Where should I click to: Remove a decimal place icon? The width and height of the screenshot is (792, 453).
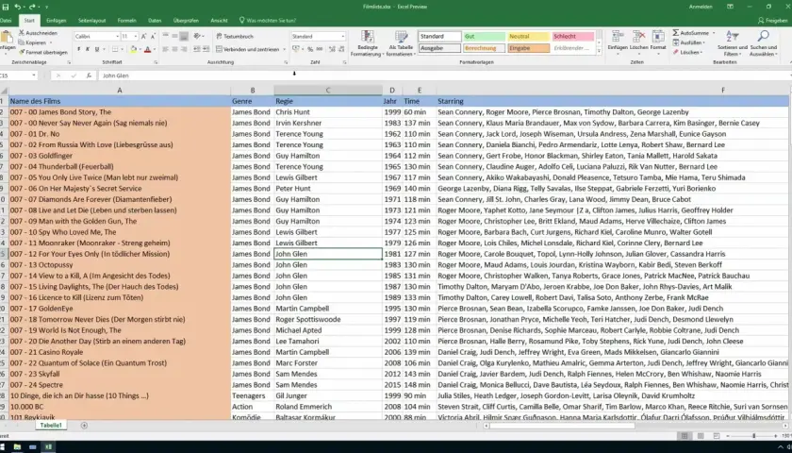click(x=341, y=49)
